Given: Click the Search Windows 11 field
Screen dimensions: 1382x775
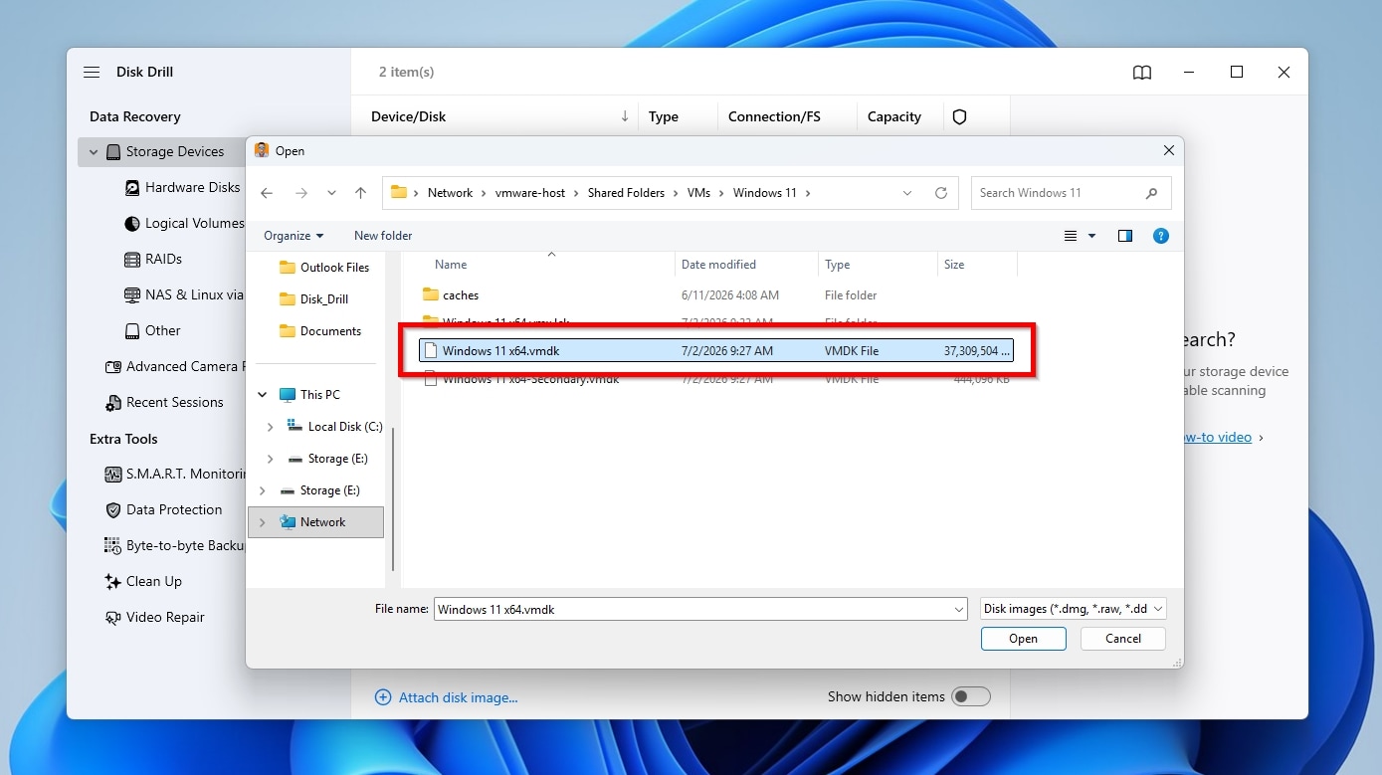Looking at the screenshot, I should pos(1071,193).
